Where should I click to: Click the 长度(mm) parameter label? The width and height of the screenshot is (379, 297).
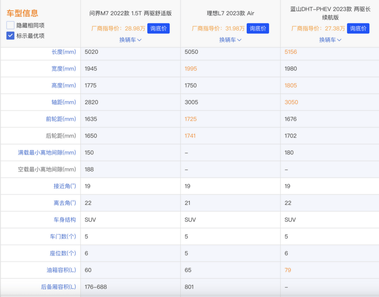click(x=64, y=52)
